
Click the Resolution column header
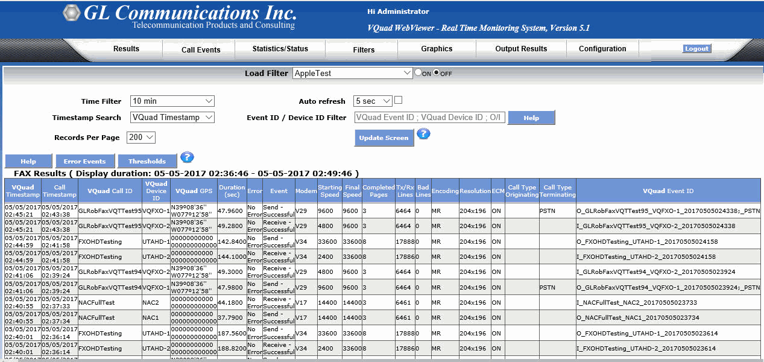click(475, 191)
